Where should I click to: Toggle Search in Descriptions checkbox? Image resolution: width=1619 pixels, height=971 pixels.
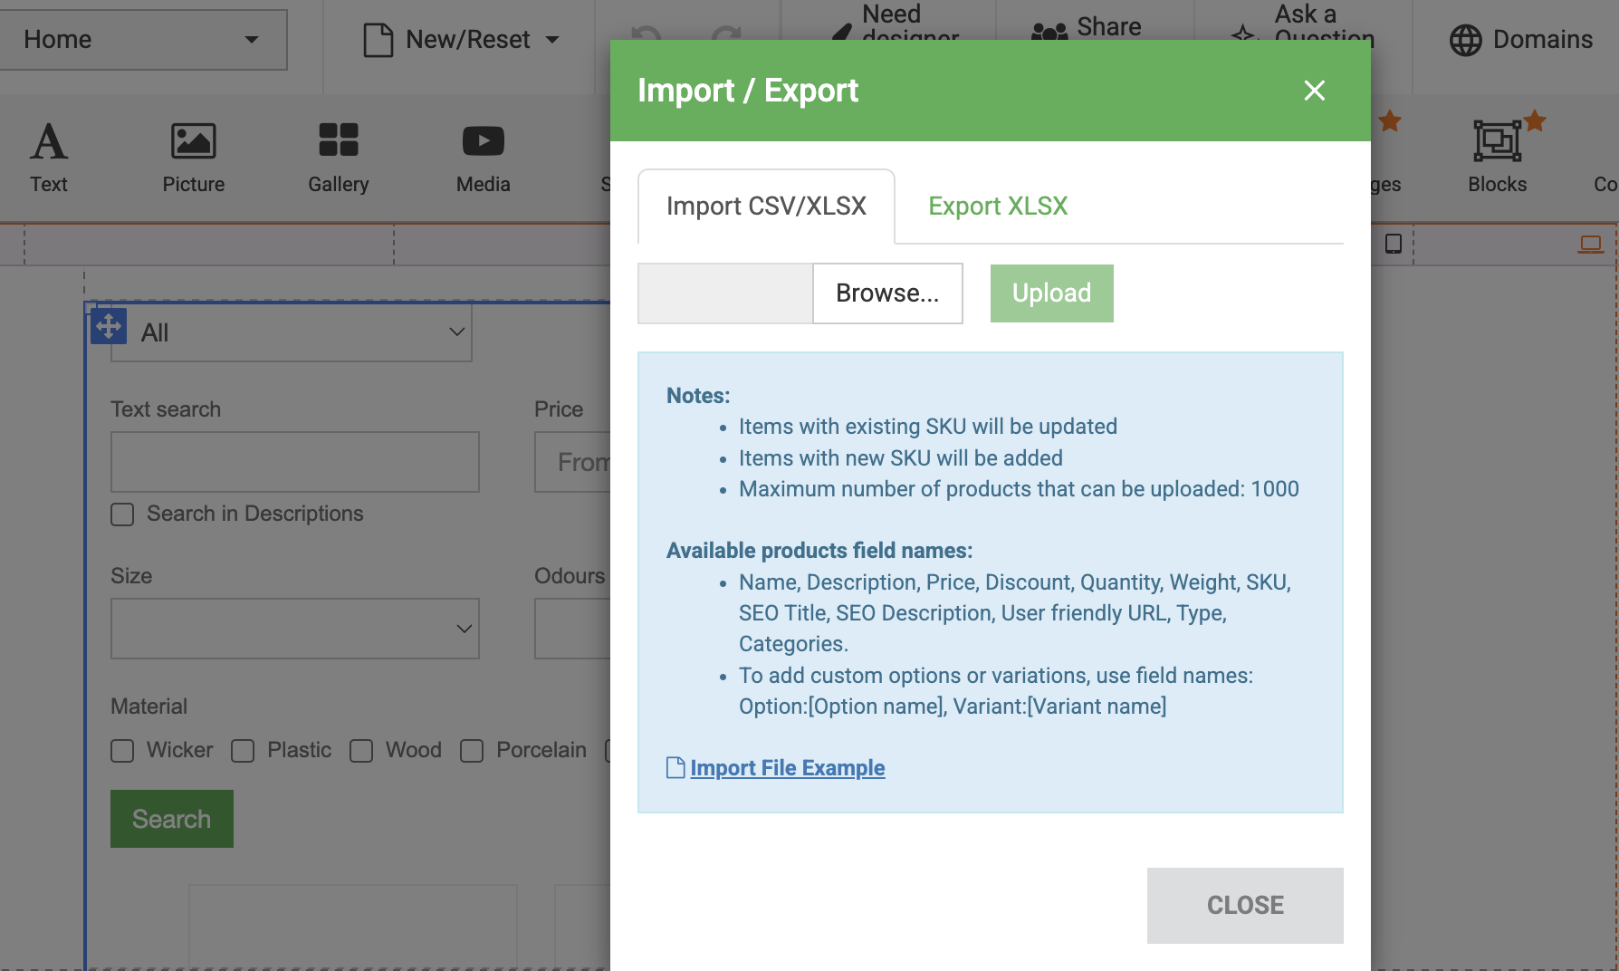[122, 514]
